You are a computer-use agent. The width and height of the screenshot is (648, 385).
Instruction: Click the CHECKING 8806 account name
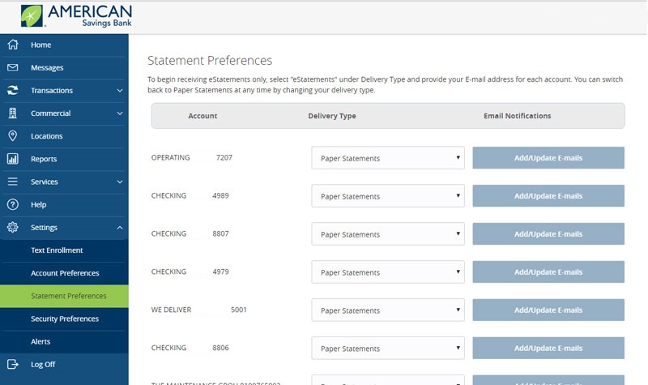[190, 348]
